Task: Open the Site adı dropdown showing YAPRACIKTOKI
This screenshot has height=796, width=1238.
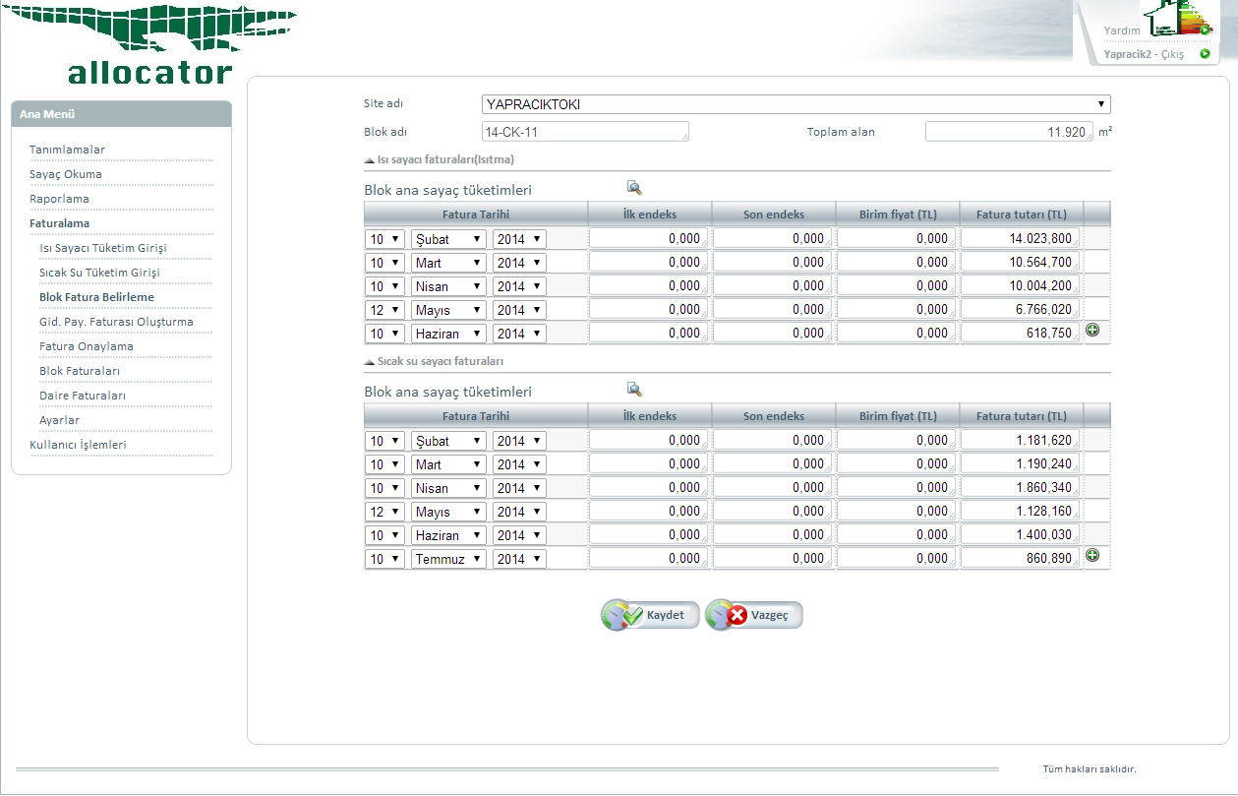Action: tap(796, 104)
